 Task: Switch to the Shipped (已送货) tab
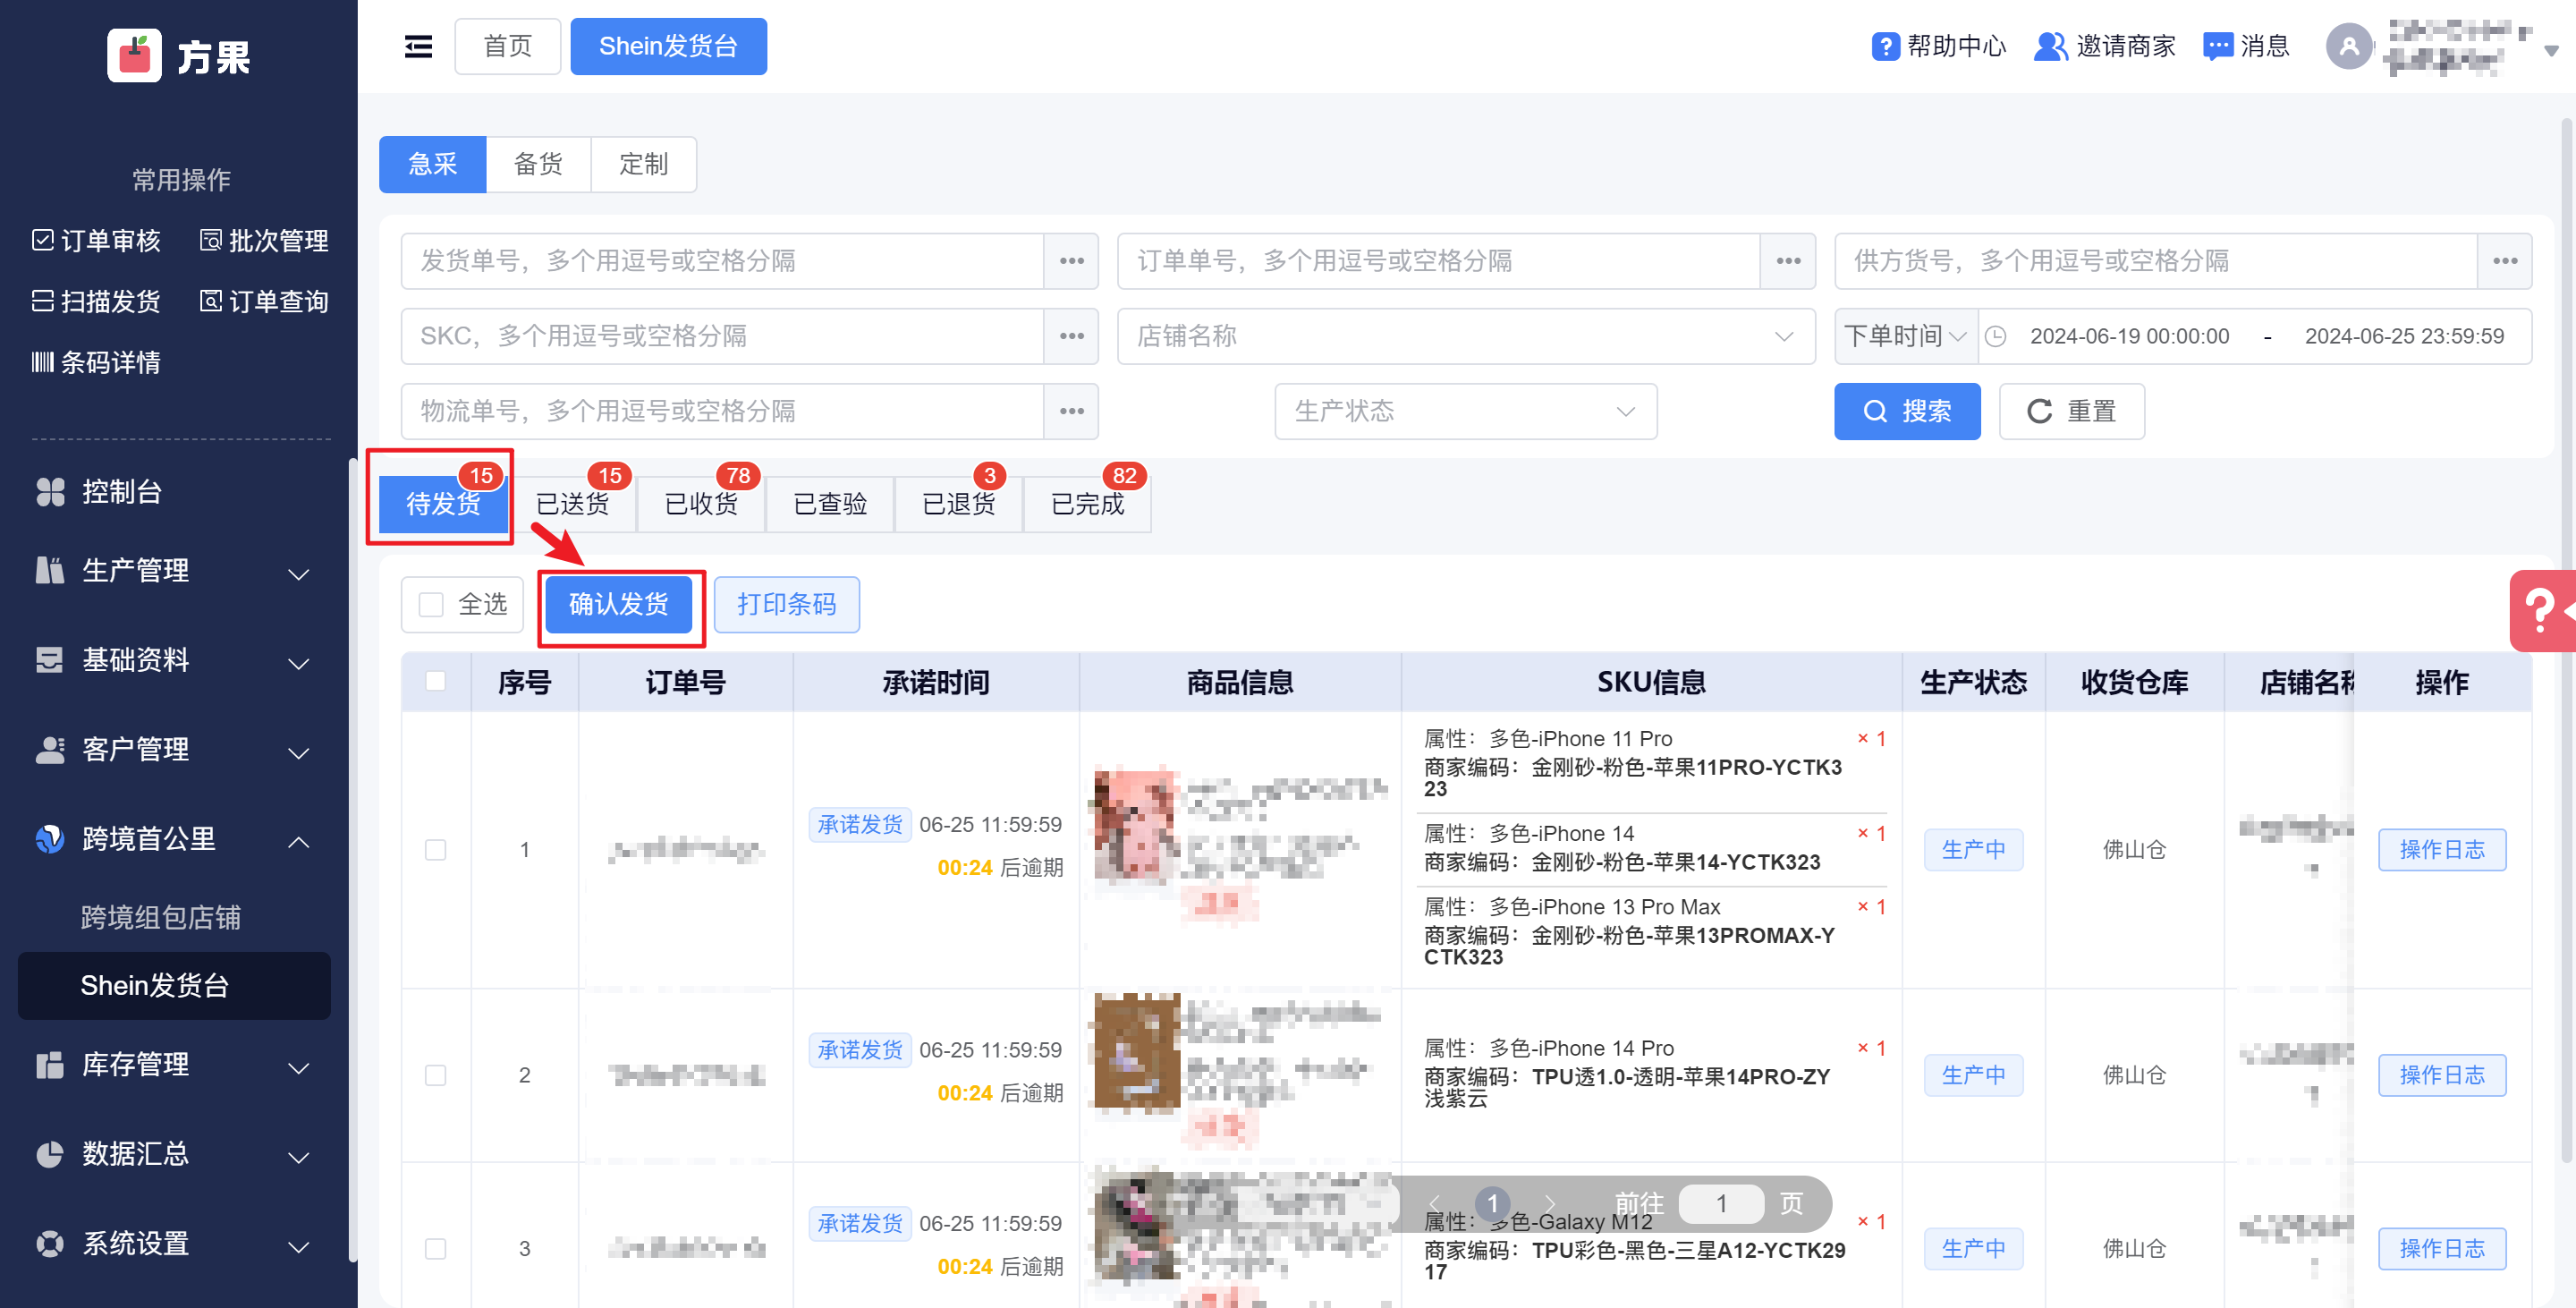click(x=573, y=503)
